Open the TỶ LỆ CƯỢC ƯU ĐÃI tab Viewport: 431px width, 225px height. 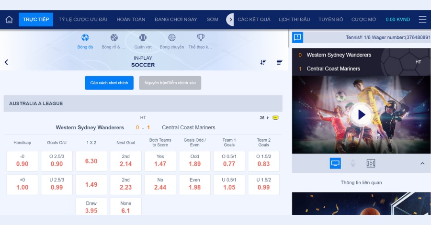[x=83, y=20]
